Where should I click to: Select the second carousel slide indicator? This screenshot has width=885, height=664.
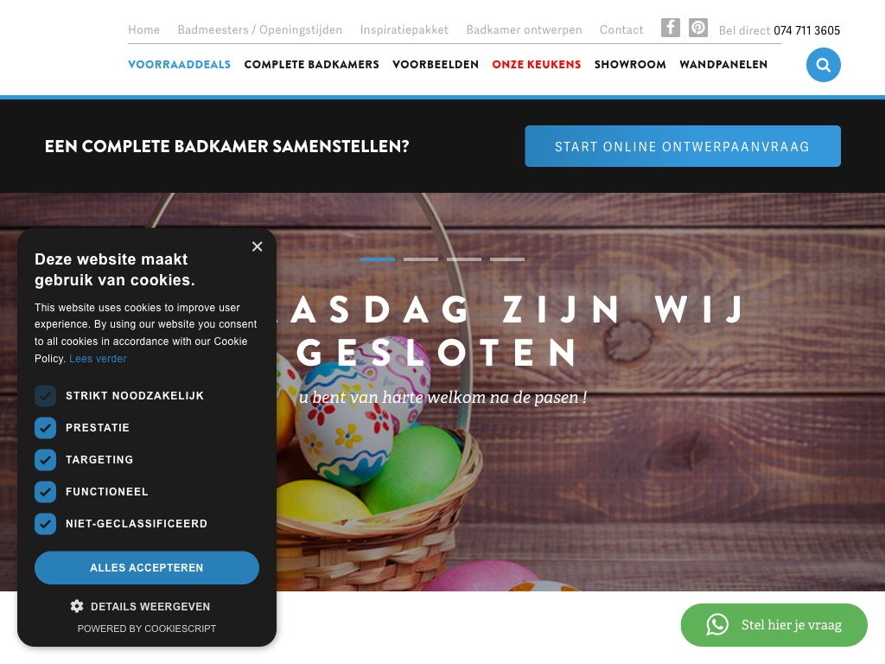(x=421, y=259)
